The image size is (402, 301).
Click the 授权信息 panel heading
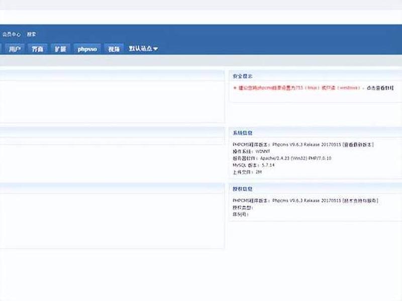(243, 189)
